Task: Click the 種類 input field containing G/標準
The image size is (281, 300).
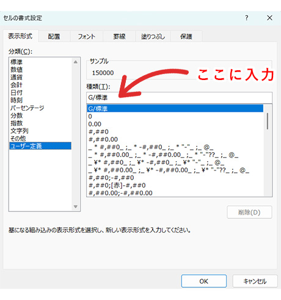Action: click(179, 98)
